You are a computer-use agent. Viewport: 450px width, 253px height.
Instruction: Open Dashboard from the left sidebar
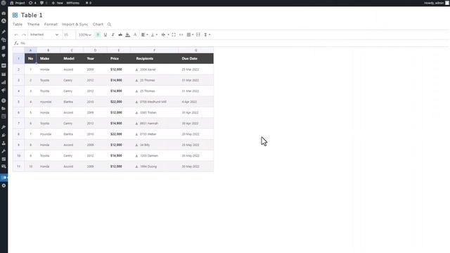coord(4,13)
